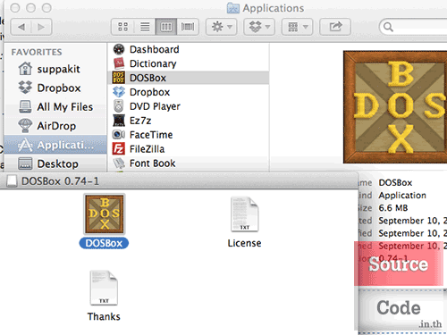Screen dimensions: 447x335
Task: Select FileZilla in Applications list
Action: [189, 149]
